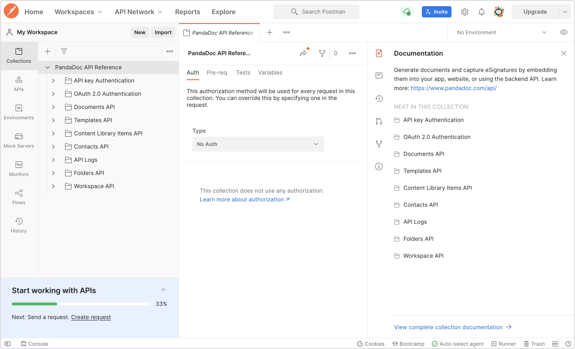This screenshot has height=349, width=575.
Task: Go to Home in top navigation
Action: [34, 12]
